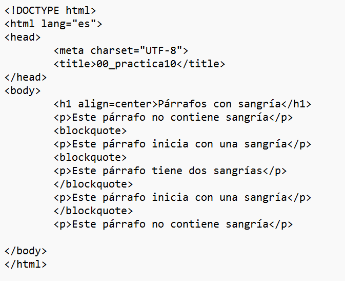The width and height of the screenshot is (345, 281).
Task: Click the closing head tag
Action: click(x=26, y=78)
